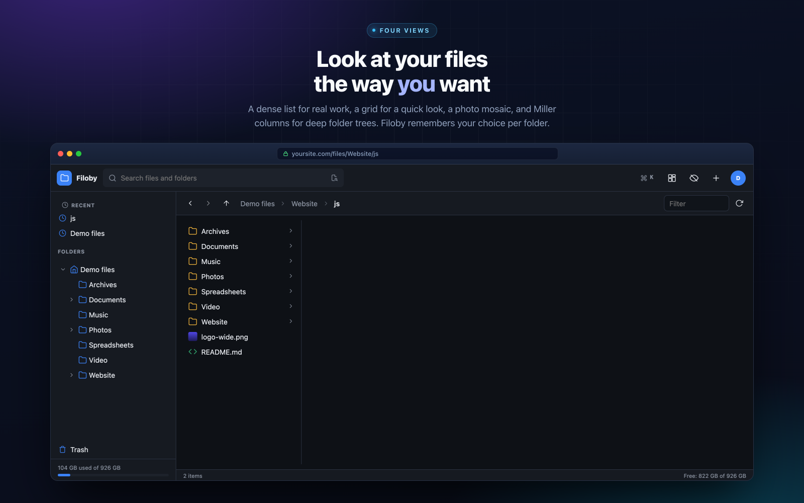Image resolution: width=804 pixels, height=503 pixels.
Task: Focus the Filter input field
Action: coord(696,203)
